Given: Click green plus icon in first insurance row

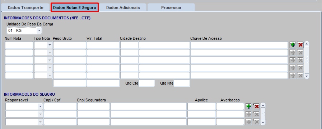Looking at the screenshot, I should click(249, 106).
